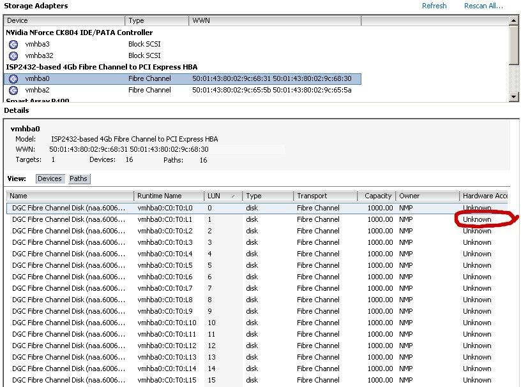521x387 pixels.
Task: Select disk row vmhba0:C0:T0:L8
Action: pyautogui.click(x=258, y=300)
